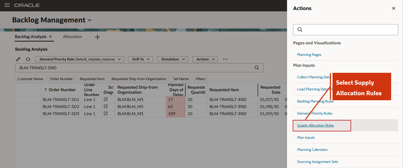Open schedule diagram icon for BLM-TRANSLT-SO1
The image size is (403, 168).
(x=106, y=99)
